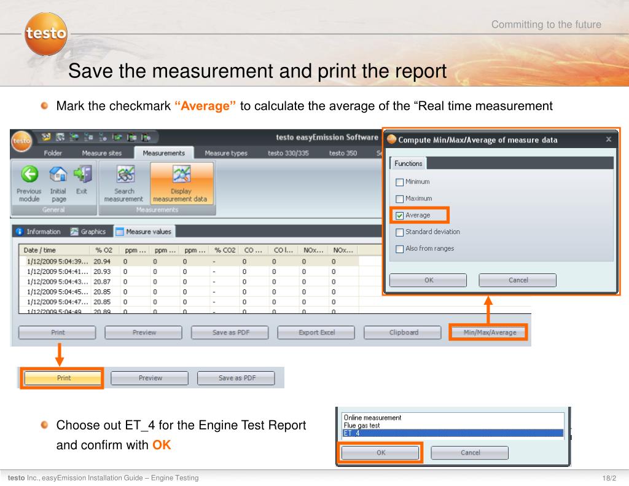Open the Graphics tab
629x486 pixels.
[x=88, y=232]
